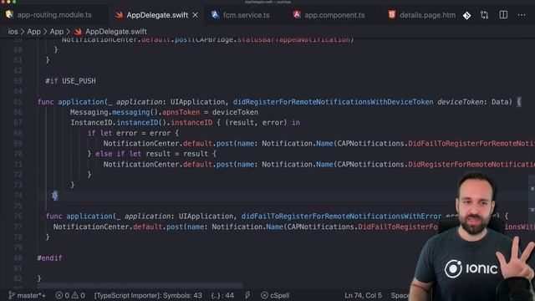Image resolution: width=535 pixels, height=301 pixels.
Task: Click the second App breadcrumb folder
Action: (57, 32)
